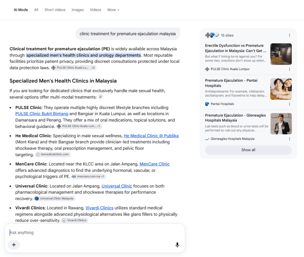This screenshot has width=304, height=257.
Task: Click the mencare.com.my source chip
Action: [88, 176]
